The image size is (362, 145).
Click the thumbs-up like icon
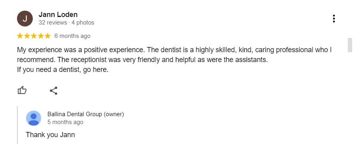click(x=22, y=90)
